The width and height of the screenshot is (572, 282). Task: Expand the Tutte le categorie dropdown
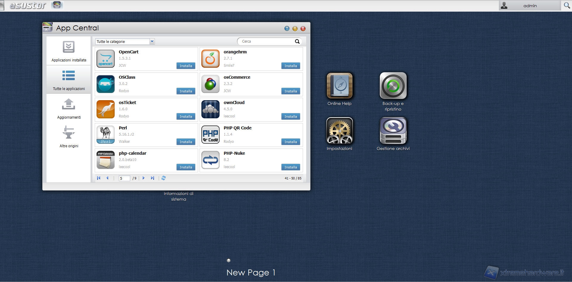[152, 41]
